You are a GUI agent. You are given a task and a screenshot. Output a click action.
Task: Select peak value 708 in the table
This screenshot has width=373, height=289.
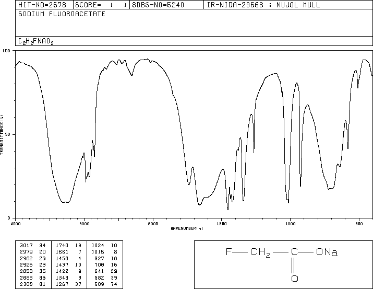tap(99, 264)
